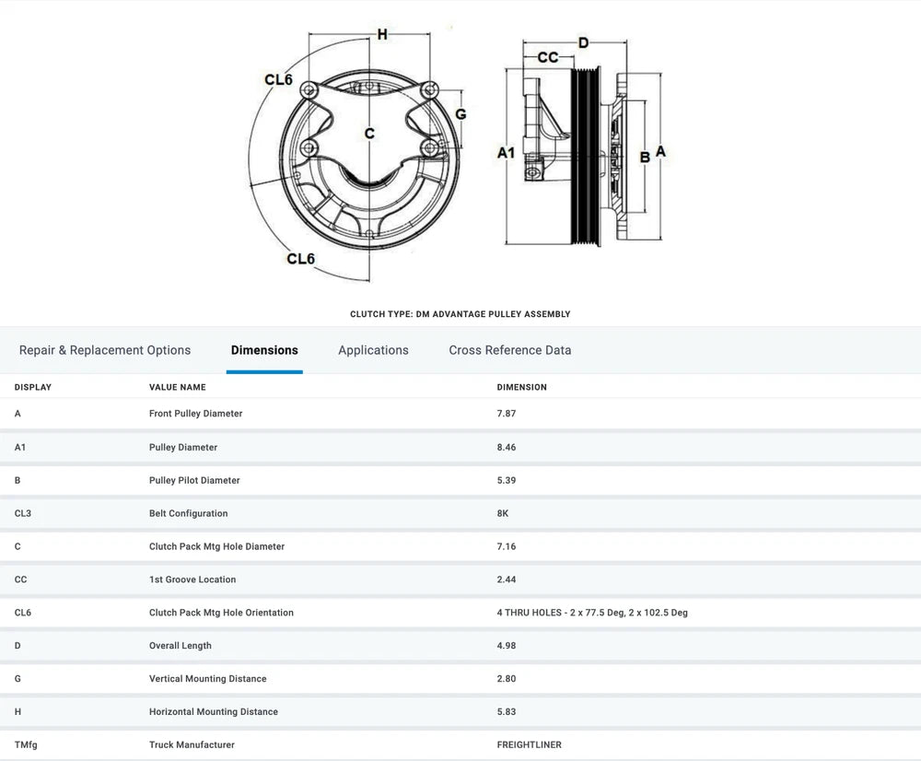Click the DIMENSION column header
Image resolution: width=921 pixels, height=761 pixels.
[x=521, y=387]
